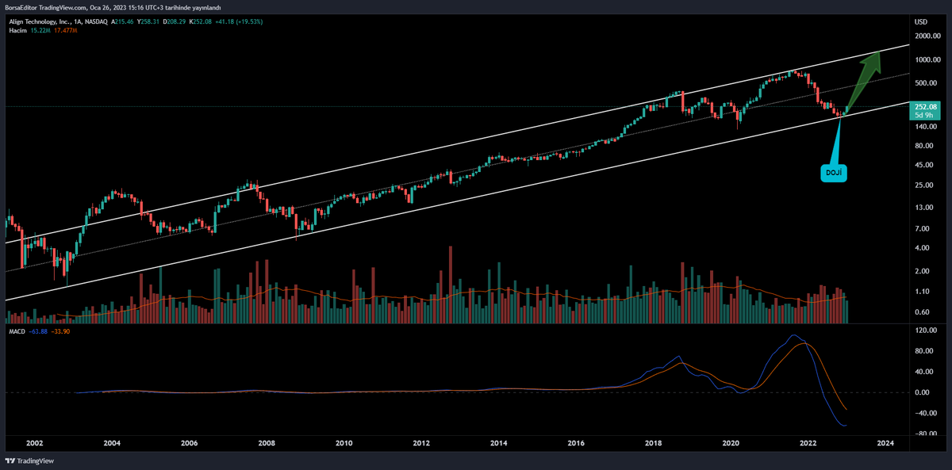Click the TradingView link at bottom left

point(33,460)
